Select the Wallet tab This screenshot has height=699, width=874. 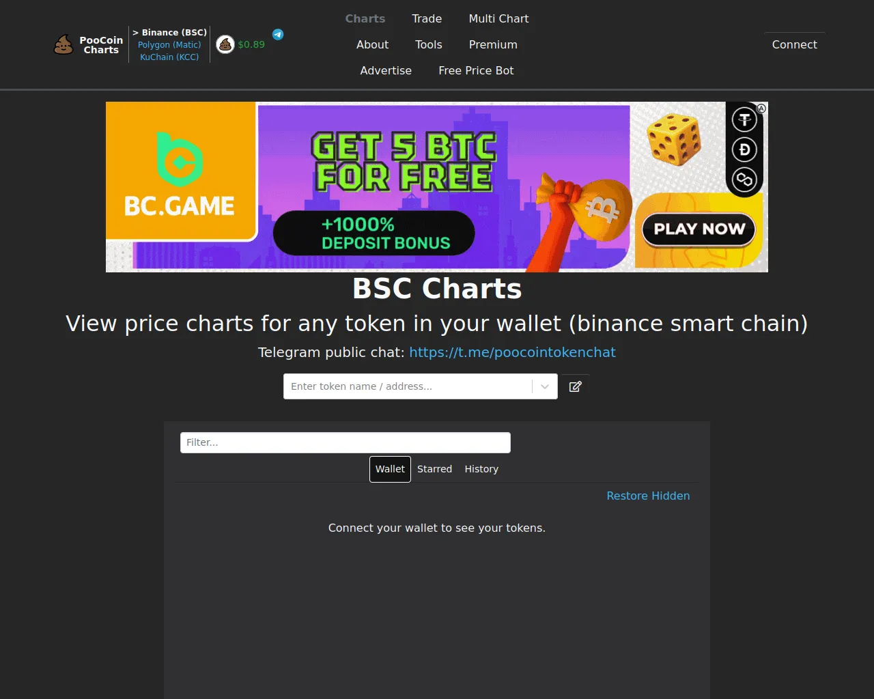point(390,469)
